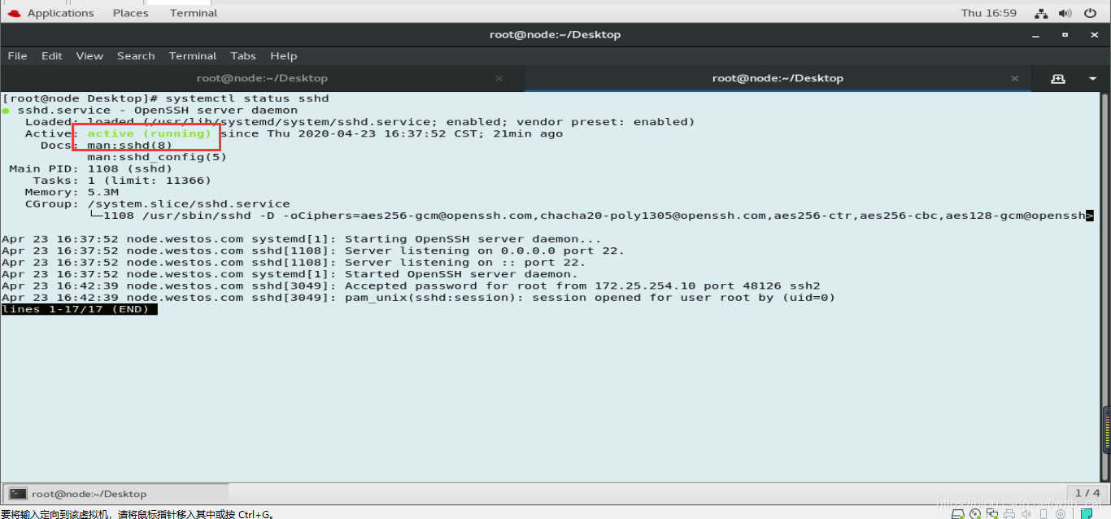Open the Edit menu
The width and height of the screenshot is (1111, 519).
coord(52,56)
